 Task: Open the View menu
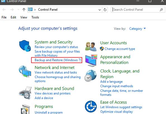(x=24, y=17)
